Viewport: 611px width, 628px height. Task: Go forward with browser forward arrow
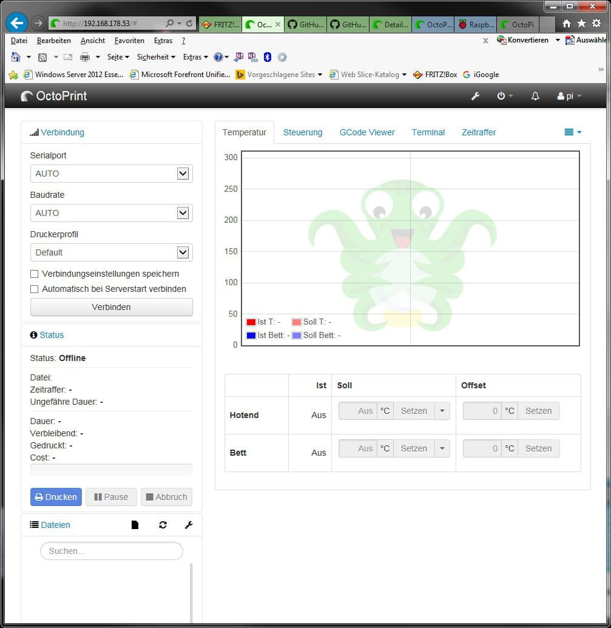pyautogui.click(x=38, y=23)
